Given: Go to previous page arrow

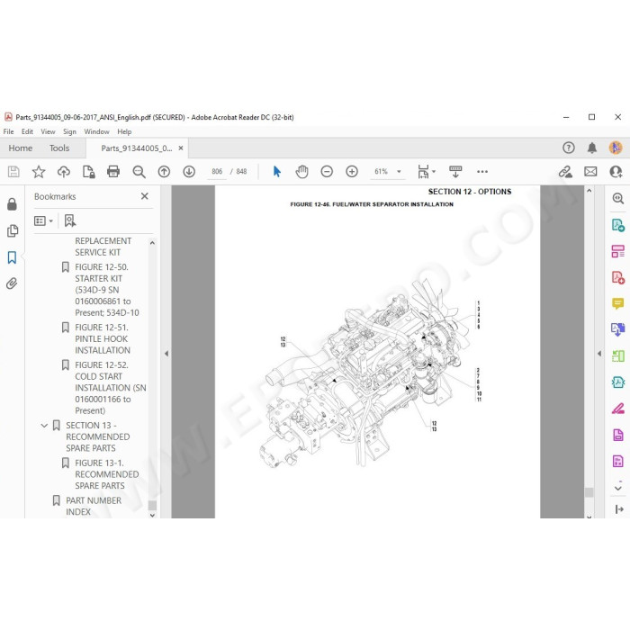Looking at the screenshot, I should click(164, 172).
